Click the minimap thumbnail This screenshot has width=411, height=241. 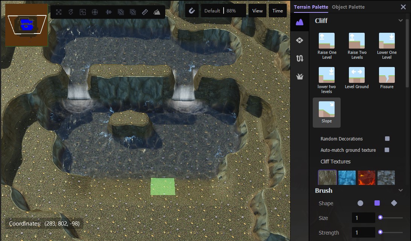point(27,25)
